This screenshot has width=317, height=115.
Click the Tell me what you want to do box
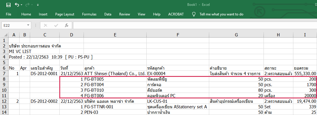click(221, 14)
